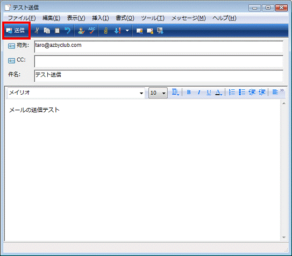Maximize the テスト送信 window

click(x=268, y=8)
